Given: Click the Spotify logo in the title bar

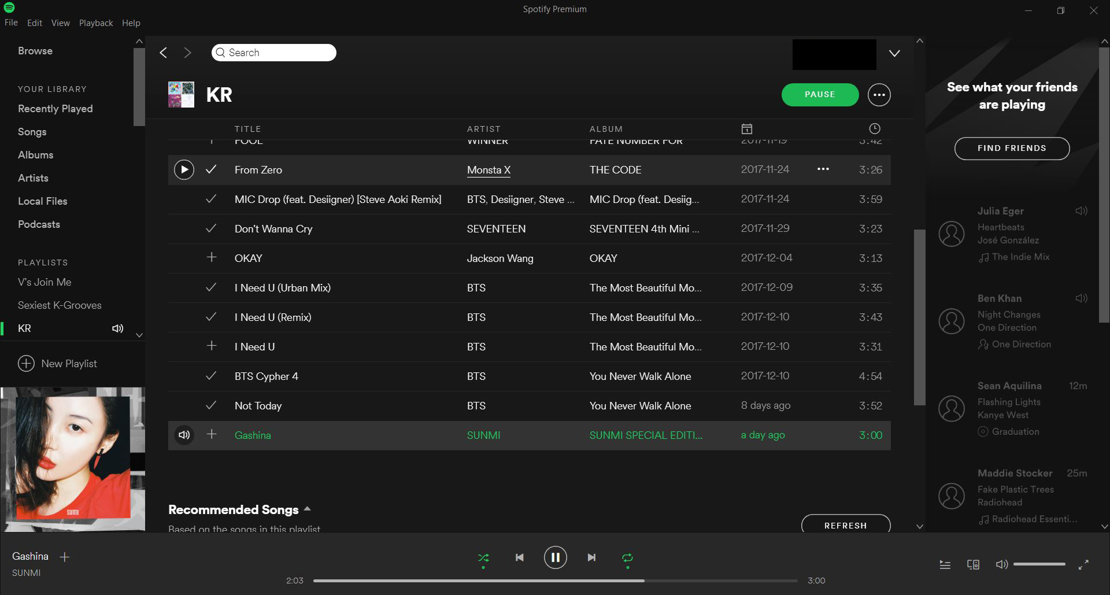Looking at the screenshot, I should point(9,8).
